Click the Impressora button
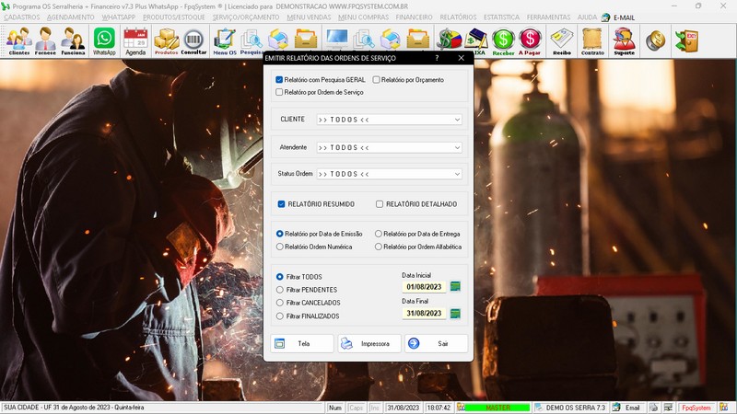This screenshot has height=414, width=737. click(x=369, y=343)
